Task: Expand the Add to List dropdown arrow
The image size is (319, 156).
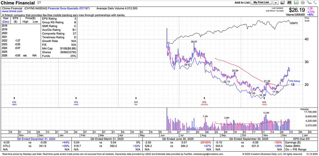Action: (x=275, y=3)
